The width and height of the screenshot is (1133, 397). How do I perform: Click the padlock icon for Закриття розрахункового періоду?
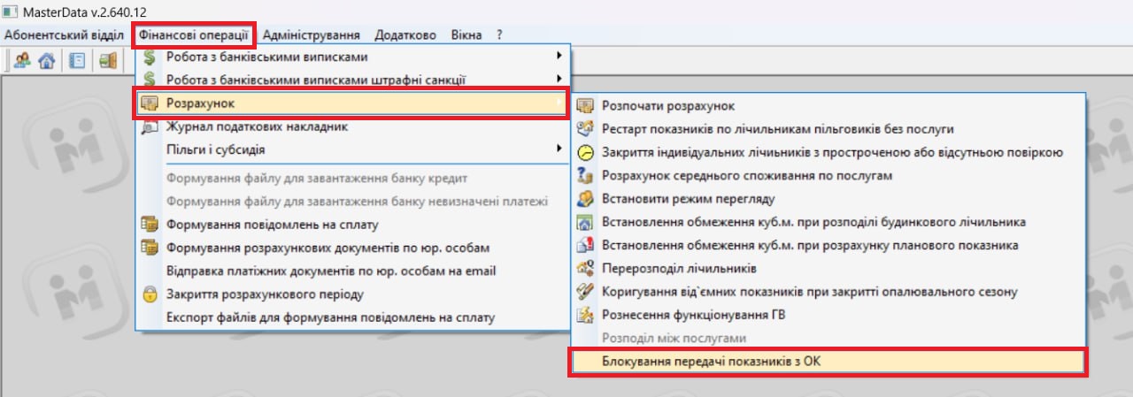[149, 294]
